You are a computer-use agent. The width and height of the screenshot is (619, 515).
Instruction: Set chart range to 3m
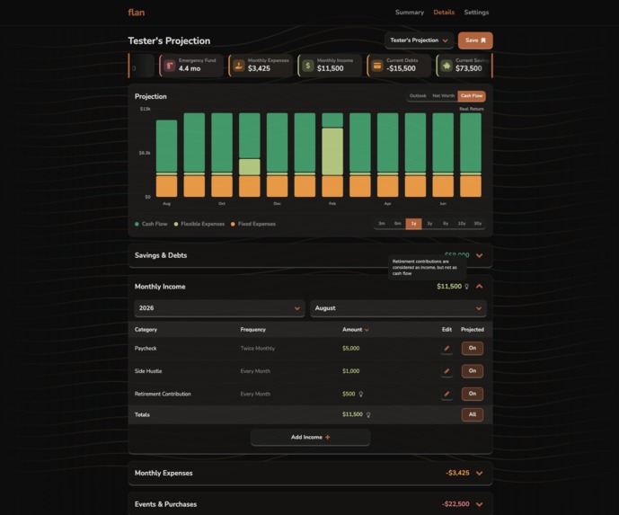(382, 224)
